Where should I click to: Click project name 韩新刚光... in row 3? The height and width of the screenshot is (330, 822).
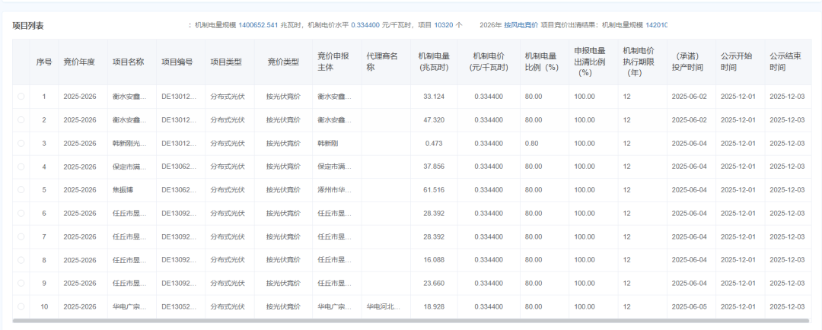click(x=126, y=143)
